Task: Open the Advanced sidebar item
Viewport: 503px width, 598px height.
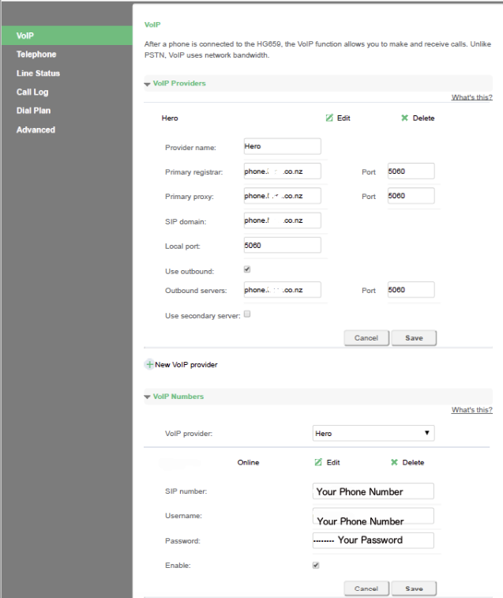Action: coord(36,130)
